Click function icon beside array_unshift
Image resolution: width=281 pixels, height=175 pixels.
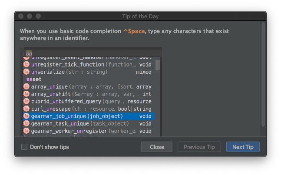pyautogui.click(x=26, y=94)
